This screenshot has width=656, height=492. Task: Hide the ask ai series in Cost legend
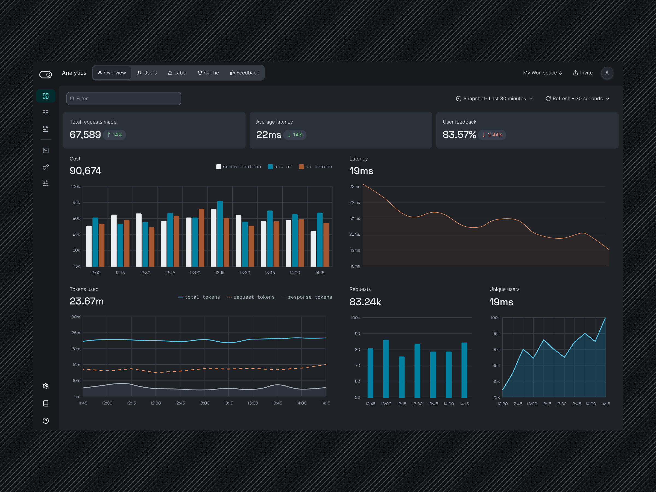279,166
